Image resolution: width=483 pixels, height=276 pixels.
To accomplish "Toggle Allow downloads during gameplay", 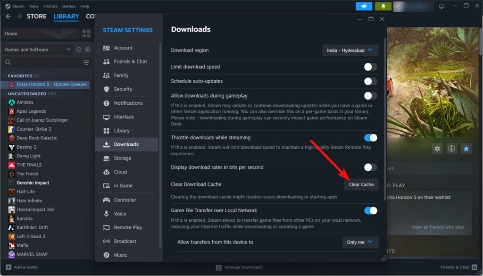I will coord(370,96).
